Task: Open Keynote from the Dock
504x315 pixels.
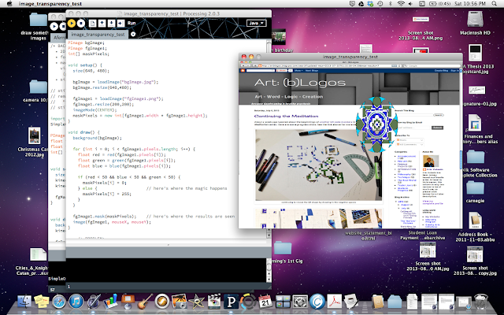Action: click(128, 301)
